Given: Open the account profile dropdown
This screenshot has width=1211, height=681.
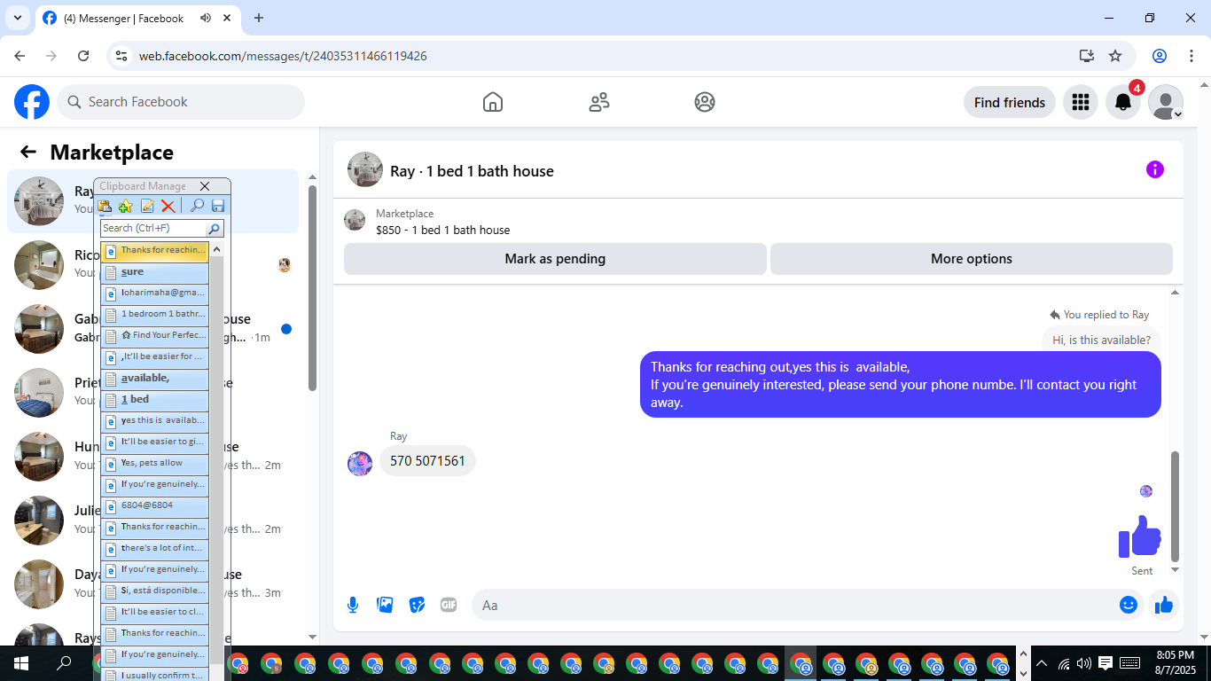Looking at the screenshot, I should pyautogui.click(x=1166, y=102).
